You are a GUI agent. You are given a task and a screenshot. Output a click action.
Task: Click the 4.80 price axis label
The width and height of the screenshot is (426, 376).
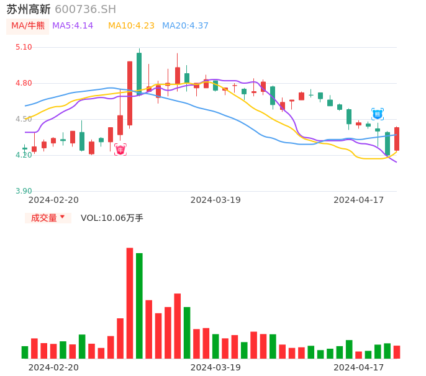24,83
